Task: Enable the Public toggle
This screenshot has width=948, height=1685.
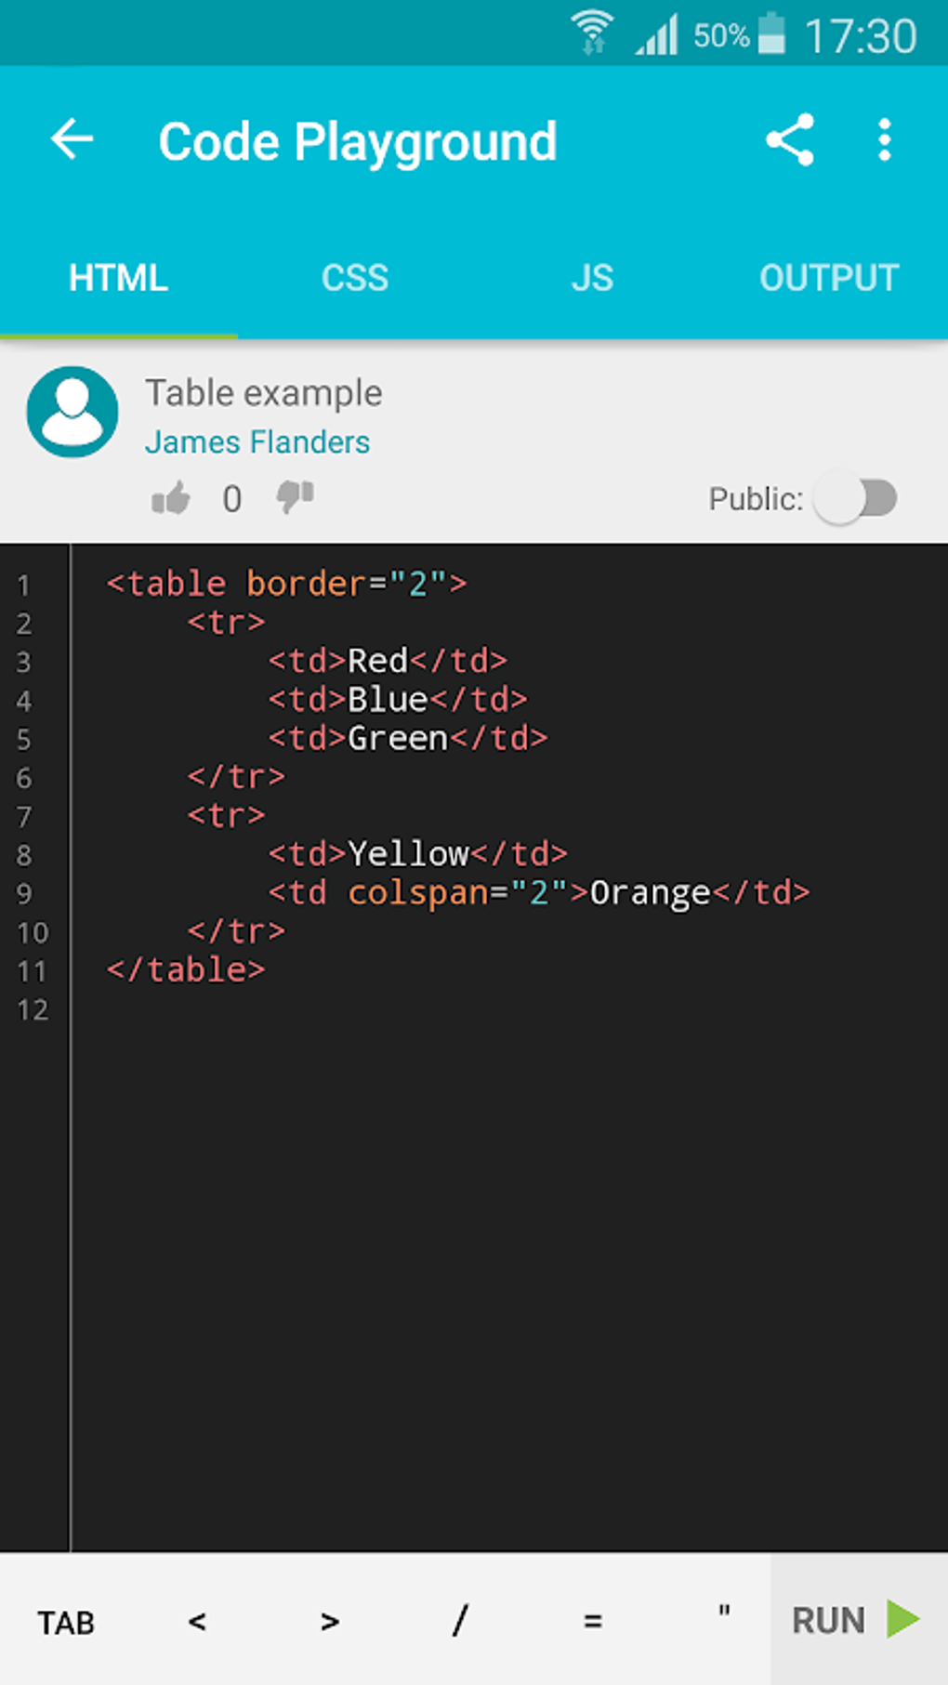Action: (857, 498)
